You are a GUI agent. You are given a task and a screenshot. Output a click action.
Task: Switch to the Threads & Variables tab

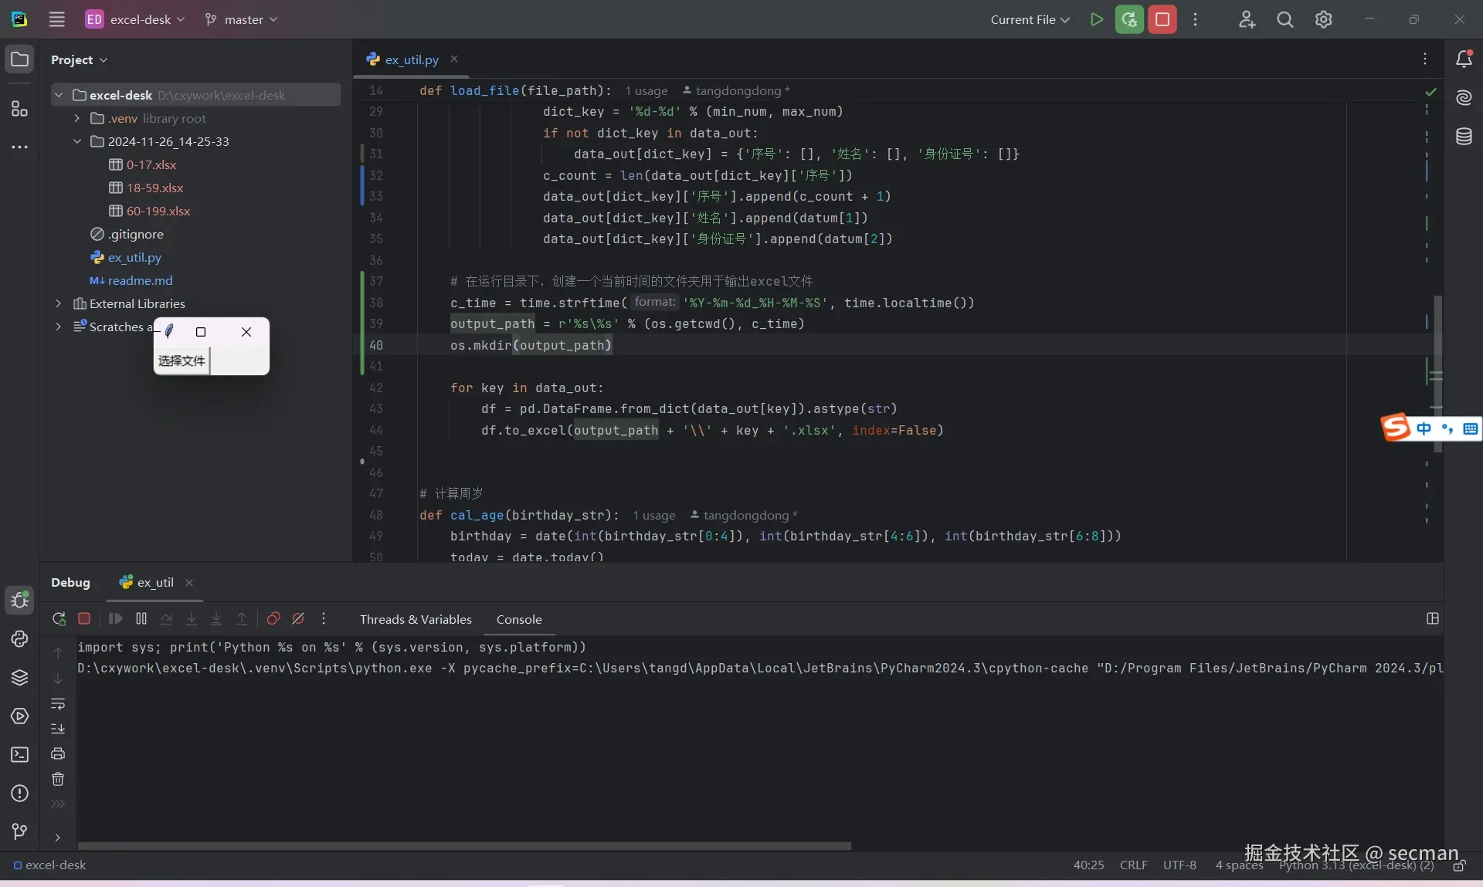pyautogui.click(x=416, y=619)
